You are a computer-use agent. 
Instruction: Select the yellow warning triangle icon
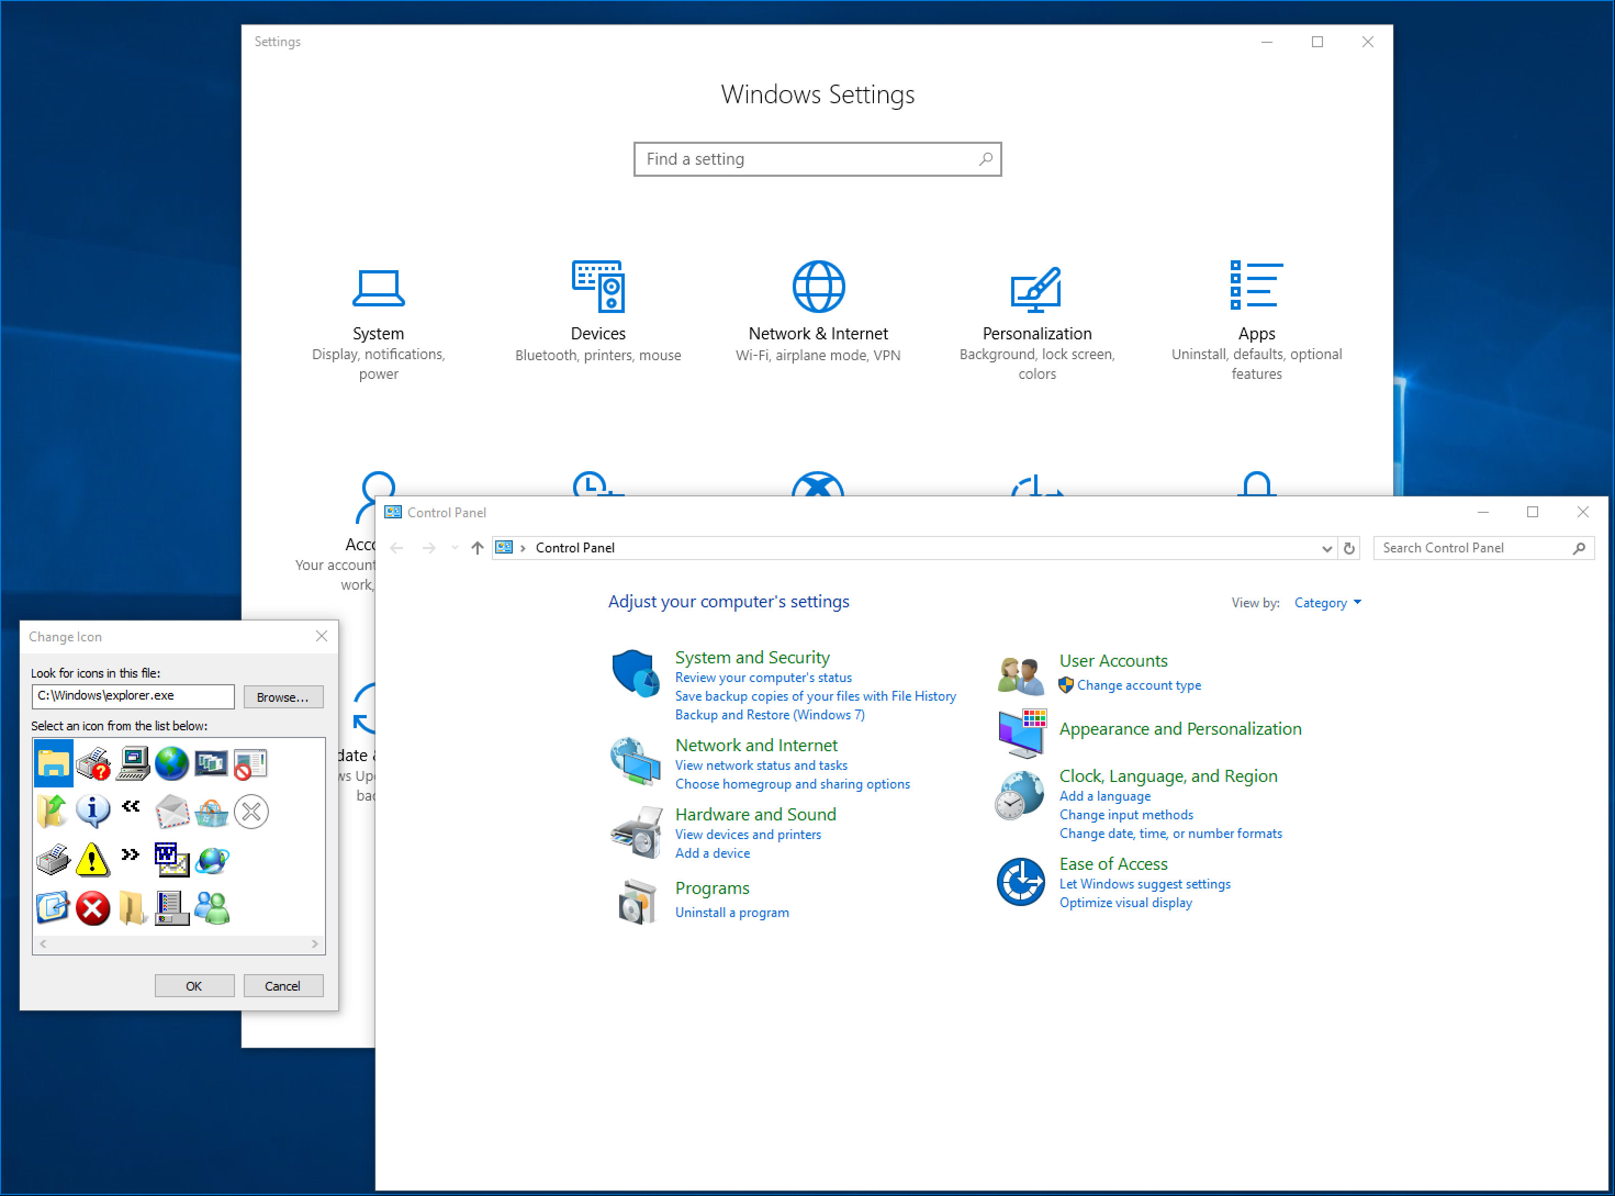93,859
